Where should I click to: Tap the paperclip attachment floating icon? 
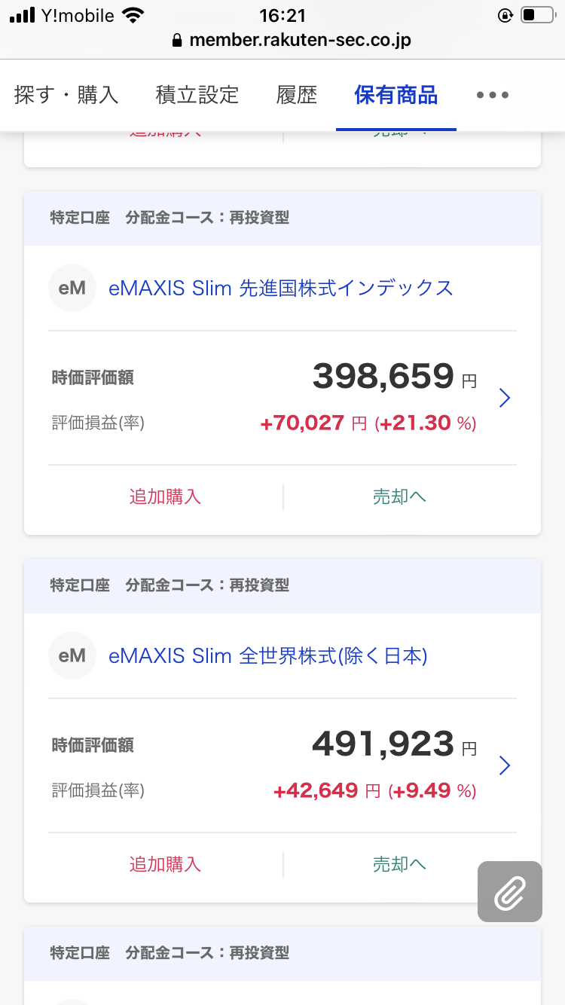510,892
